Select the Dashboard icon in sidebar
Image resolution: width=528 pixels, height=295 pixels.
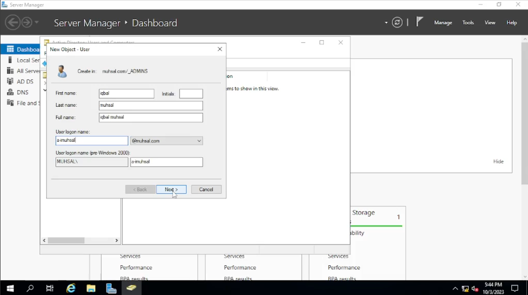pos(10,49)
